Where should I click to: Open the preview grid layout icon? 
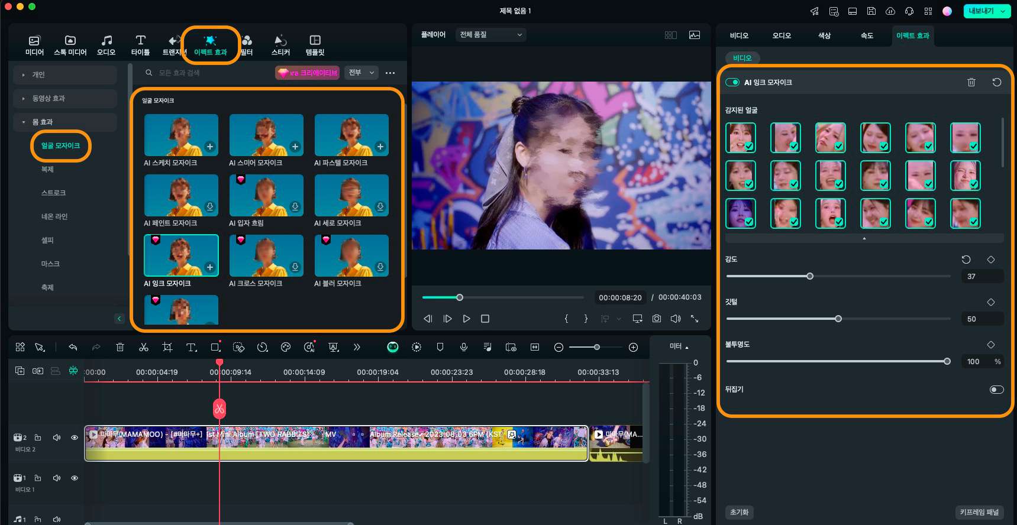click(x=670, y=35)
